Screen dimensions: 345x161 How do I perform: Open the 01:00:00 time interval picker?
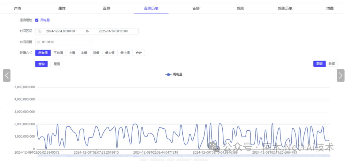[x=64, y=42]
